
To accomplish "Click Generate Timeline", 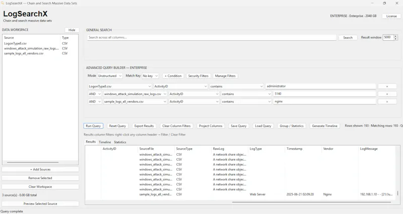I will tap(324, 126).
